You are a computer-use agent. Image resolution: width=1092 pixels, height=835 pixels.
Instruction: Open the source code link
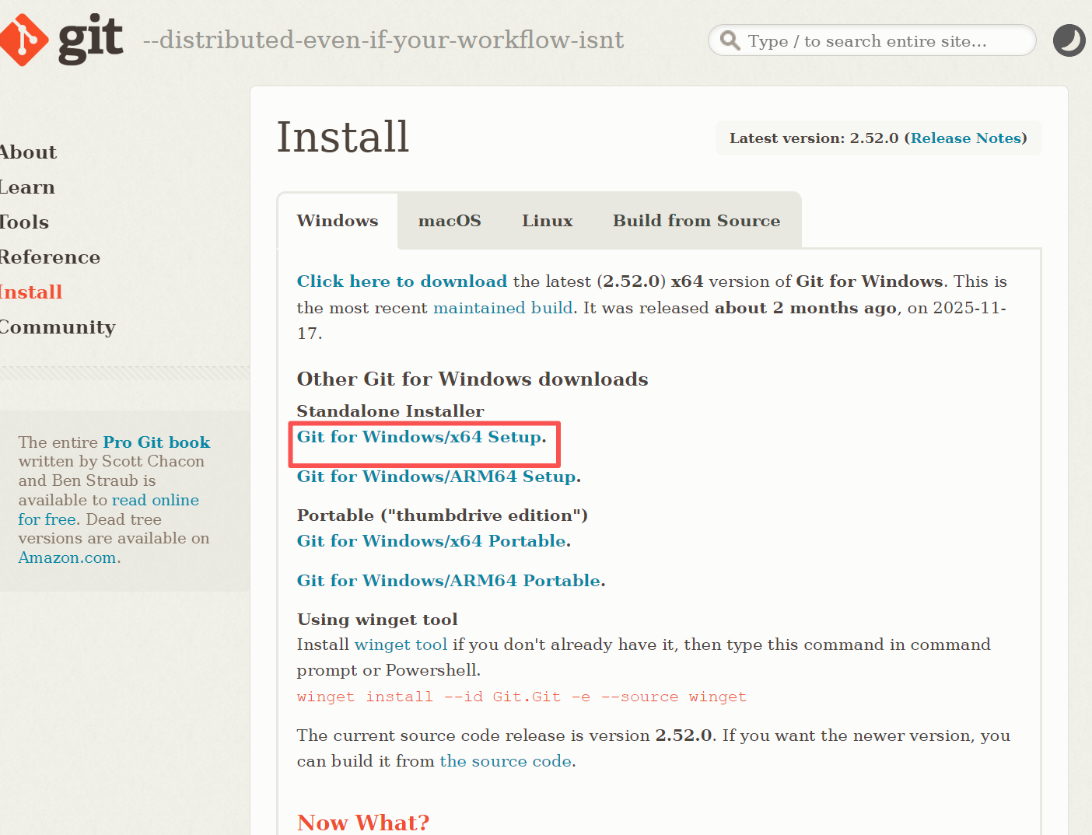[x=506, y=761]
